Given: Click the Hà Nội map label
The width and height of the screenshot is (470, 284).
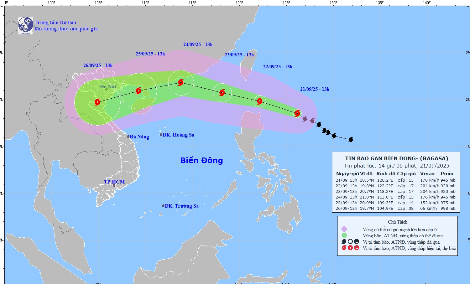Looking at the screenshot, I should (108, 86).
